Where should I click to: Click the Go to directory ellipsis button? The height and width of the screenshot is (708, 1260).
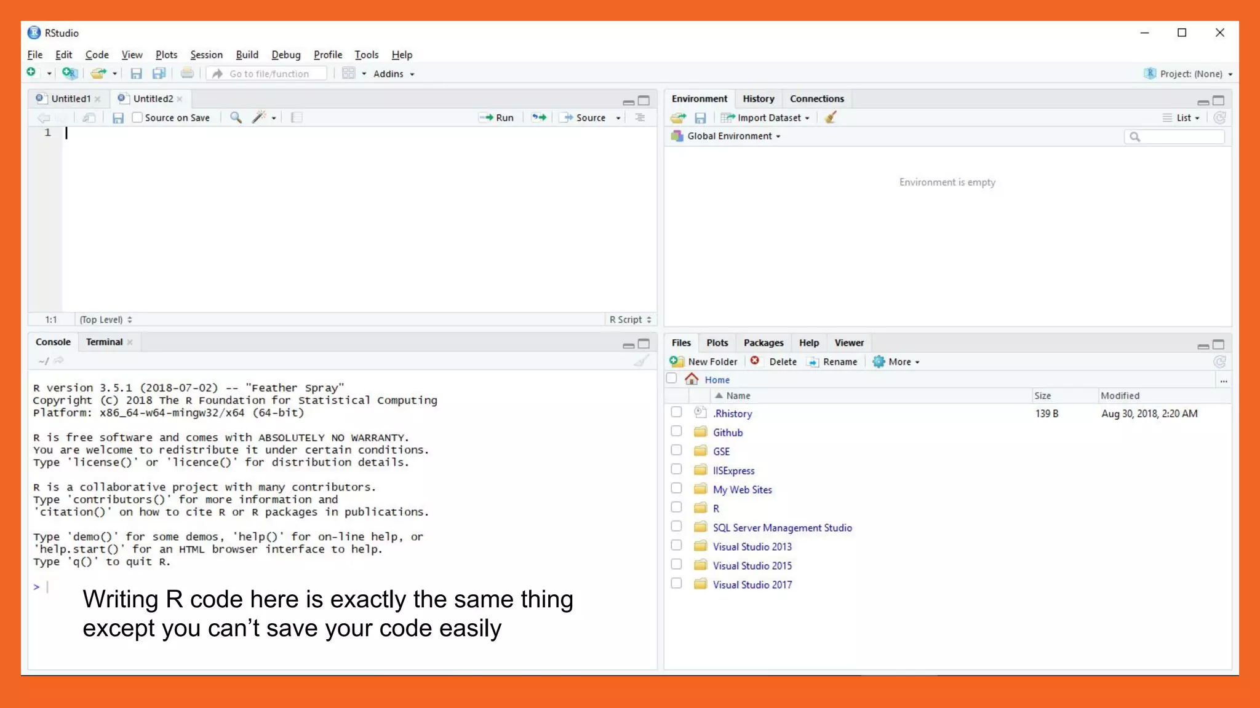pyautogui.click(x=1224, y=381)
